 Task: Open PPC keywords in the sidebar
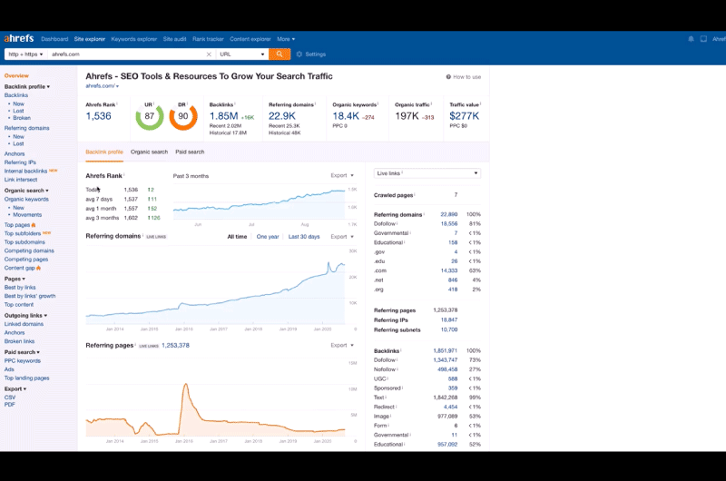(22, 360)
